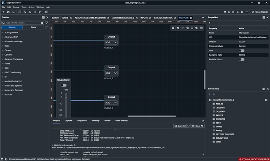The width and height of the screenshot is (270, 161).
Task: Move schematic up with arrow in Schematics
Action: [209, 94]
